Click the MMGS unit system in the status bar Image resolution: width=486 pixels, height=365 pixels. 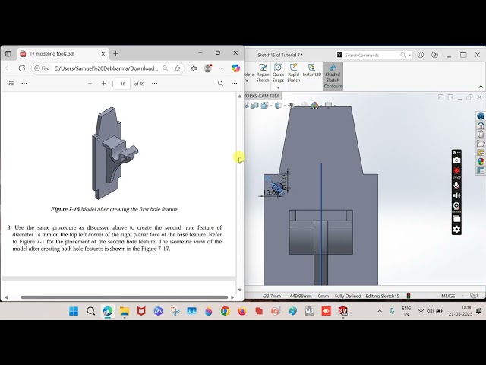pyautogui.click(x=448, y=296)
